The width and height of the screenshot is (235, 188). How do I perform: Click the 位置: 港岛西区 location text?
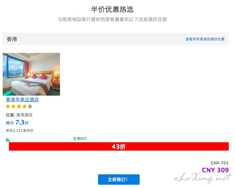[x=19, y=115]
